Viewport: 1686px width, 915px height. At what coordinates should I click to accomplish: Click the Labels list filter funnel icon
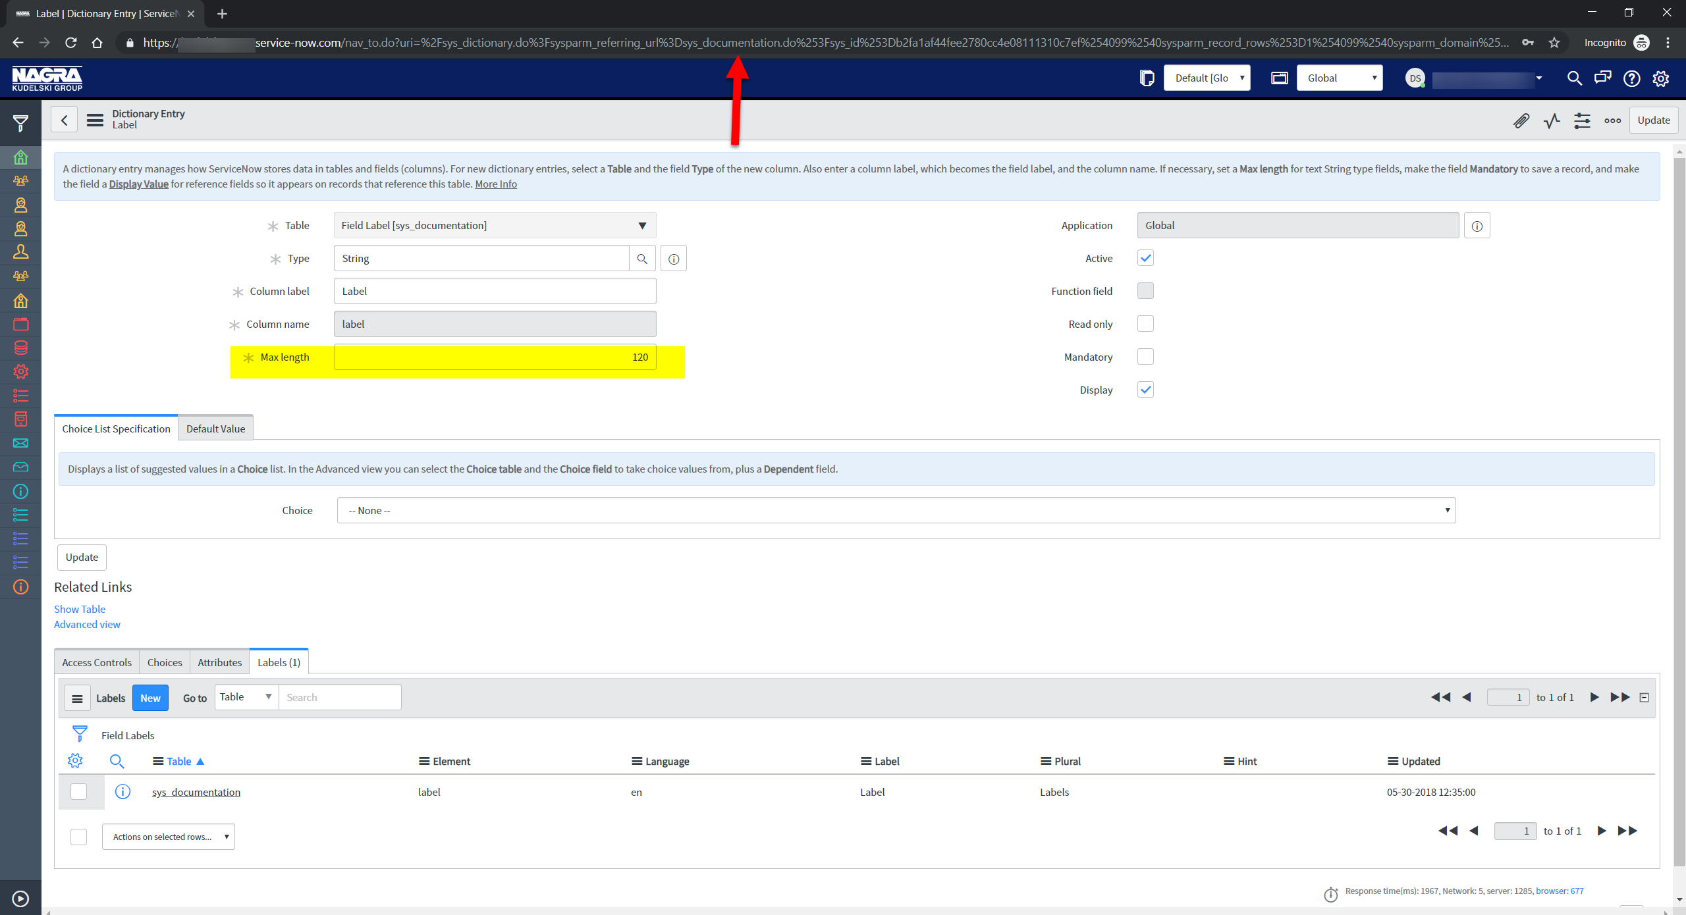point(80,734)
